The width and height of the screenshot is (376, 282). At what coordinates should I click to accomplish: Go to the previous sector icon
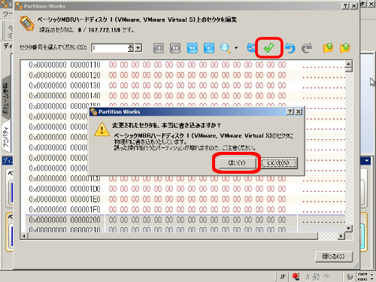[x=175, y=48]
